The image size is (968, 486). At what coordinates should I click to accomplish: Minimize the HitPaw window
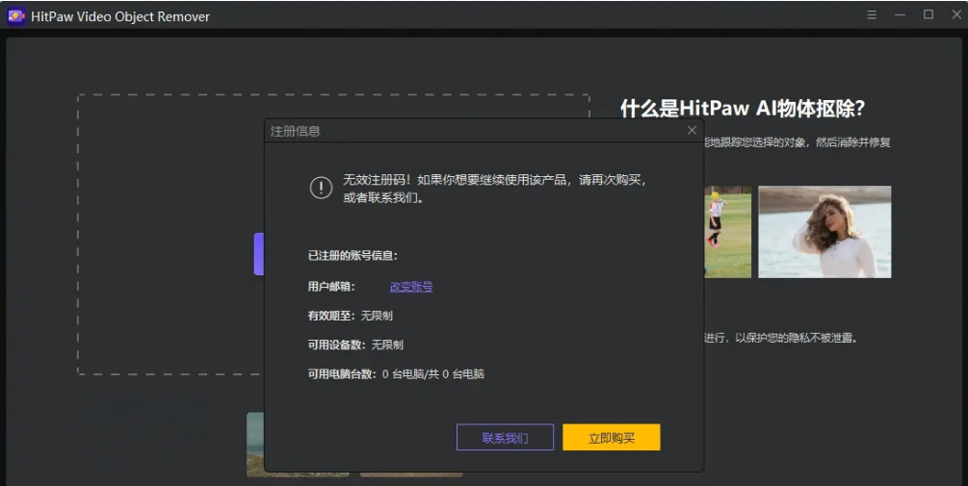click(x=900, y=14)
